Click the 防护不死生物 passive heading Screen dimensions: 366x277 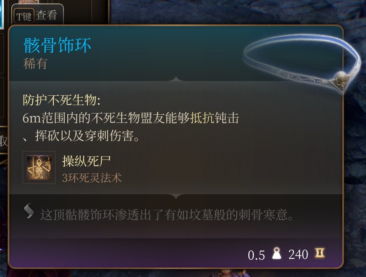(x=62, y=100)
